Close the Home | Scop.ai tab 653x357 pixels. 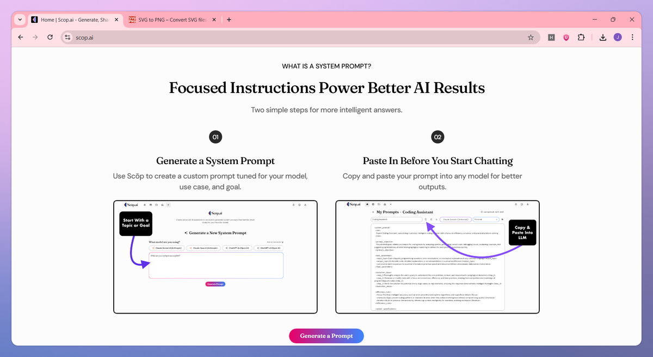[x=116, y=20]
